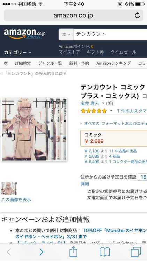Select the small cover thumbnail image
Image resolution: width=147 pixels, height=261 pixels.
[x=9, y=189]
